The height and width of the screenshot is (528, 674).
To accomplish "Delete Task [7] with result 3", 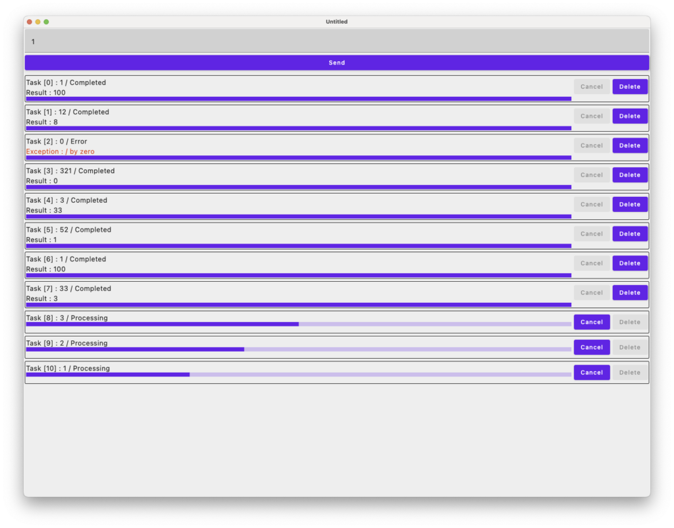I will 630,293.
